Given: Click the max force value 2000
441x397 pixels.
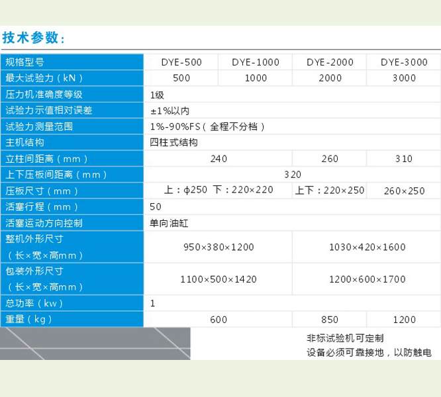Looking at the screenshot, I should (x=330, y=78).
